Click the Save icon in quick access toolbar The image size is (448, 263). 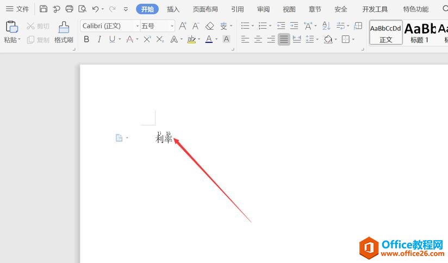pyautogui.click(x=43, y=9)
